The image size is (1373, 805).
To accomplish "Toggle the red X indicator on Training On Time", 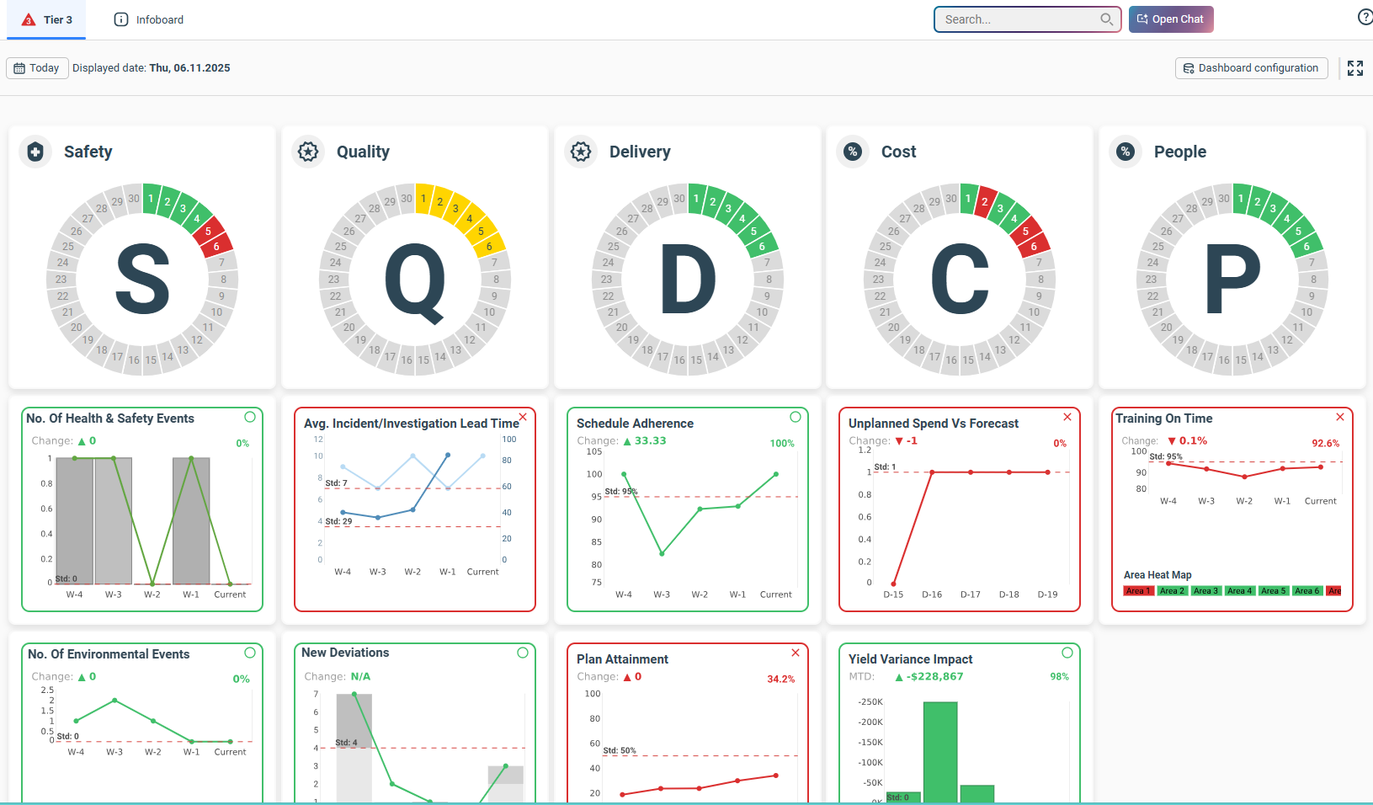I will click(1340, 416).
